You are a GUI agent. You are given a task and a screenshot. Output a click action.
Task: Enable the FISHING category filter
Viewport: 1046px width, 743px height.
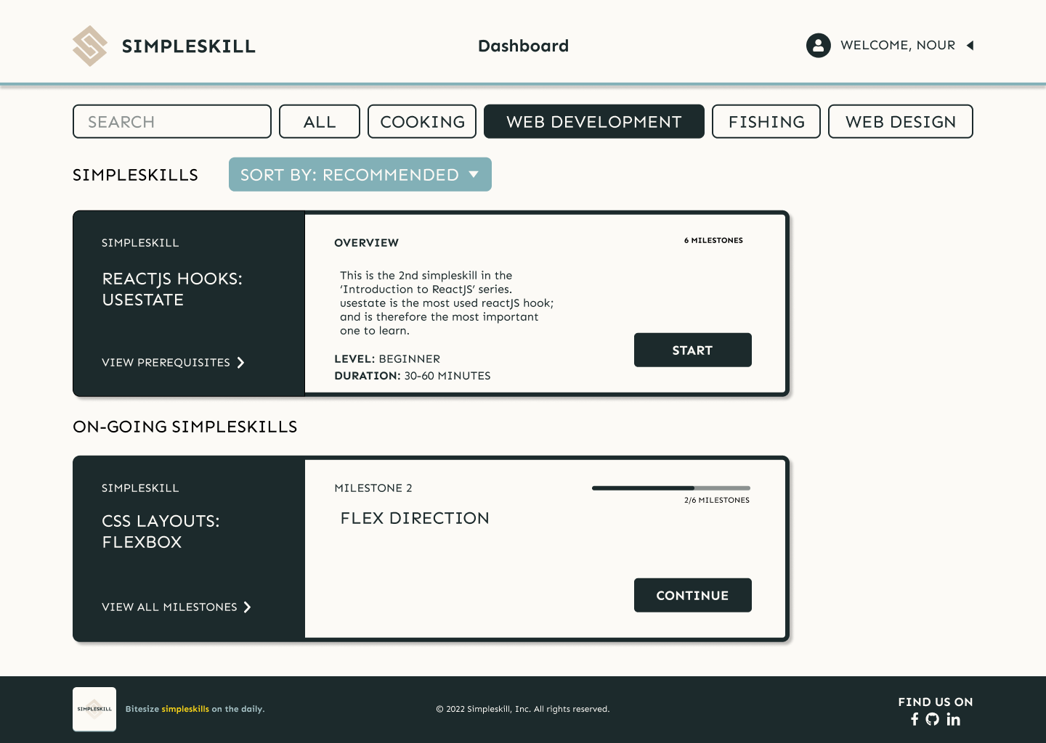[x=766, y=121]
